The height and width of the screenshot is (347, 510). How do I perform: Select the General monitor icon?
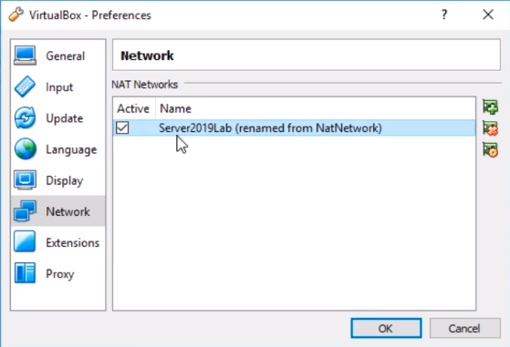(x=25, y=56)
